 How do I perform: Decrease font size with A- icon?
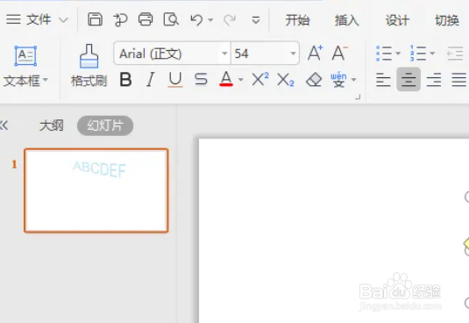[340, 54]
